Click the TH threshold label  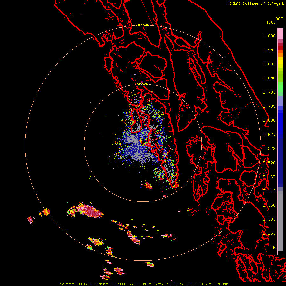pyautogui.click(x=273, y=248)
